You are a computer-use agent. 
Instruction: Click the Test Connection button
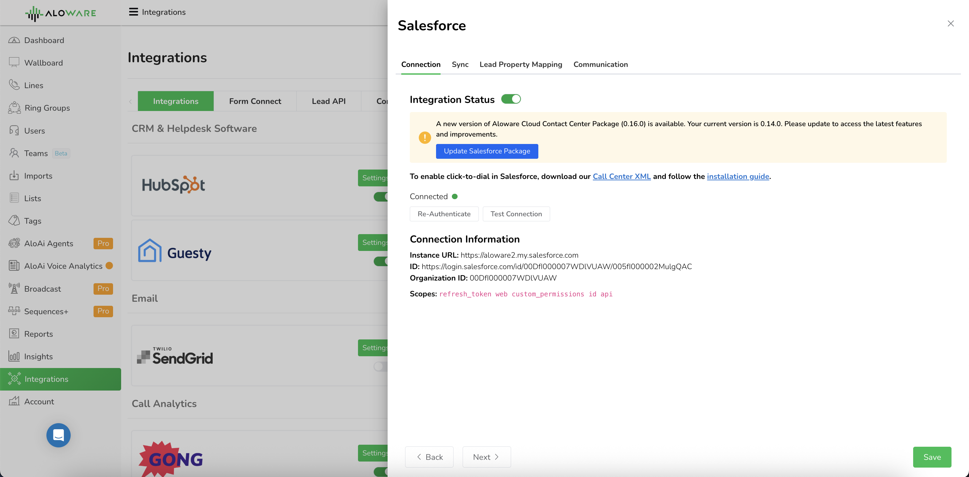pyautogui.click(x=516, y=214)
